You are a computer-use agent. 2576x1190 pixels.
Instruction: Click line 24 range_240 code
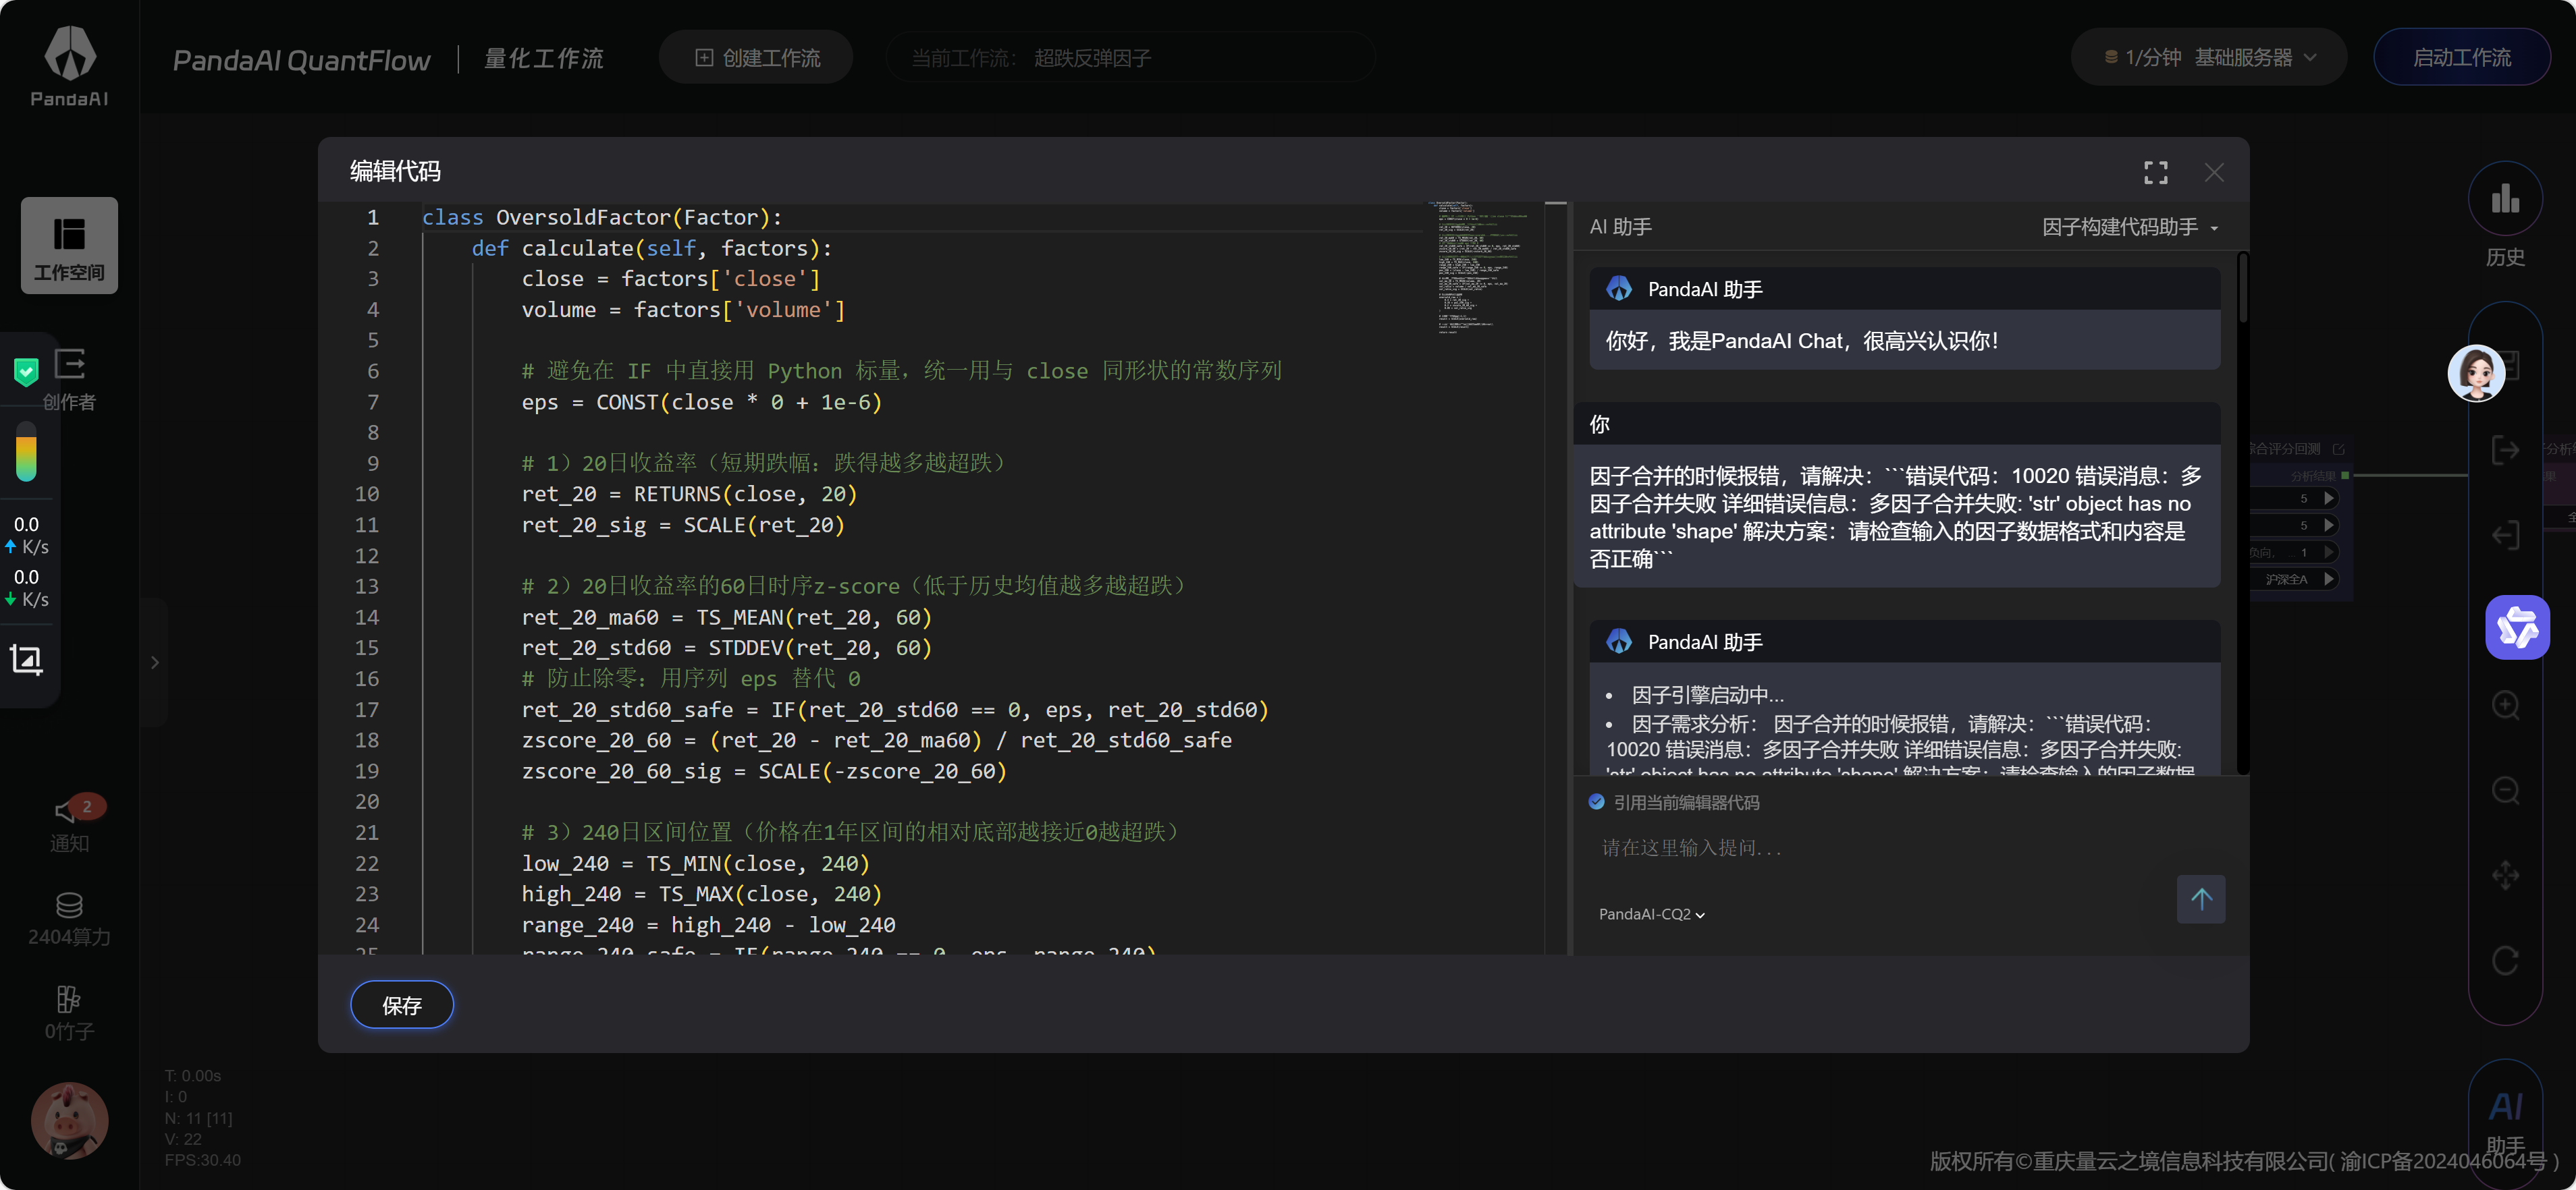(x=708, y=926)
